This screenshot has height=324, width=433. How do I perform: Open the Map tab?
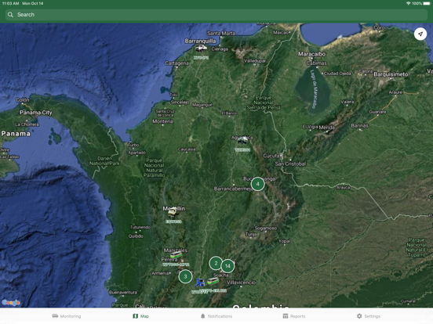tap(141, 316)
